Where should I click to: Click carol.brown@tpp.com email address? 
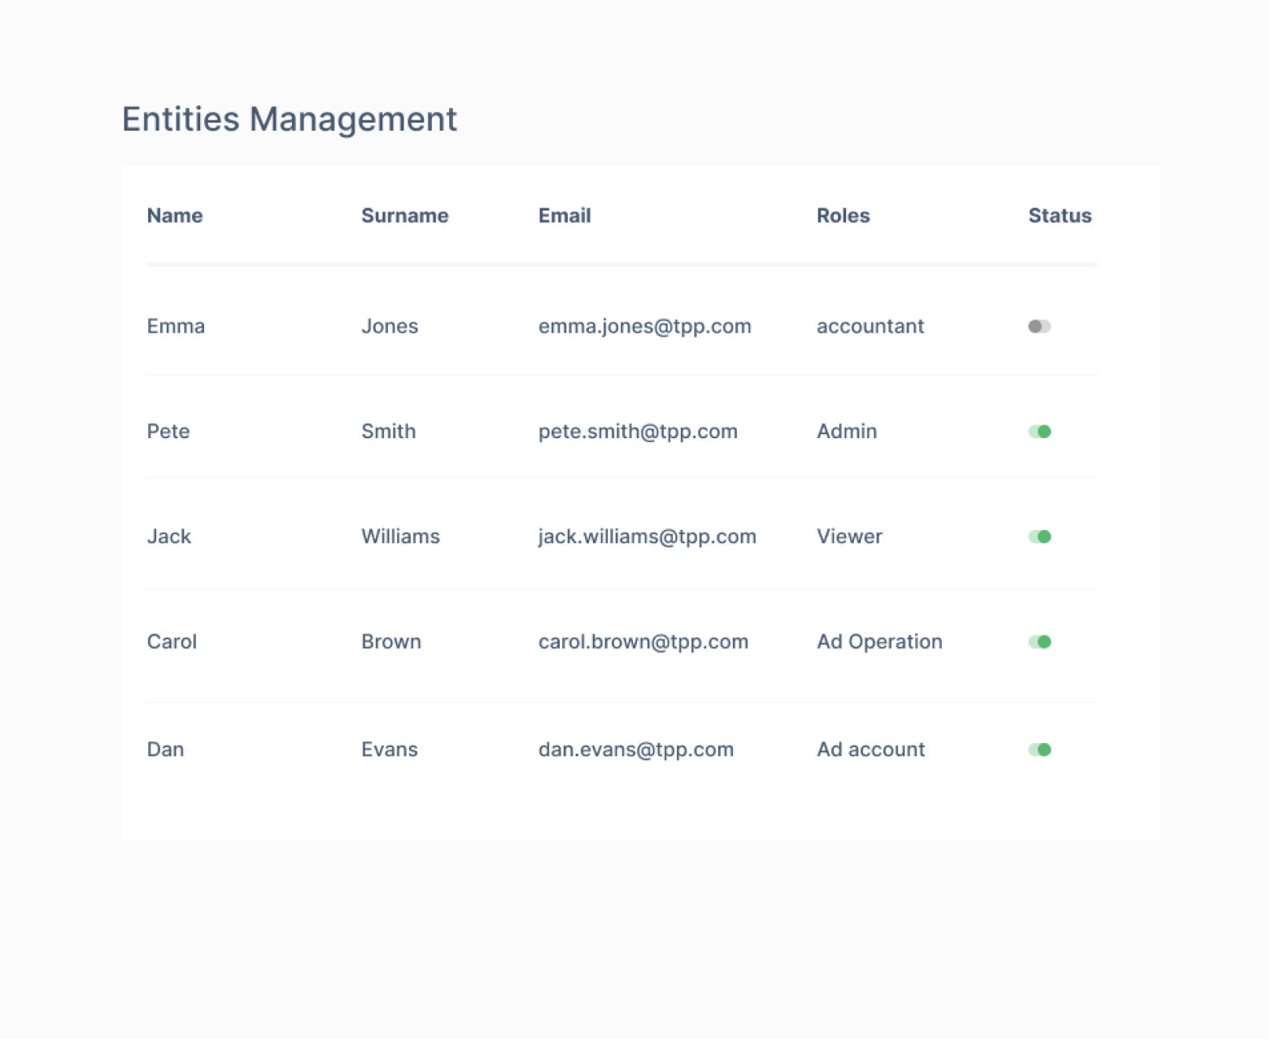(643, 642)
